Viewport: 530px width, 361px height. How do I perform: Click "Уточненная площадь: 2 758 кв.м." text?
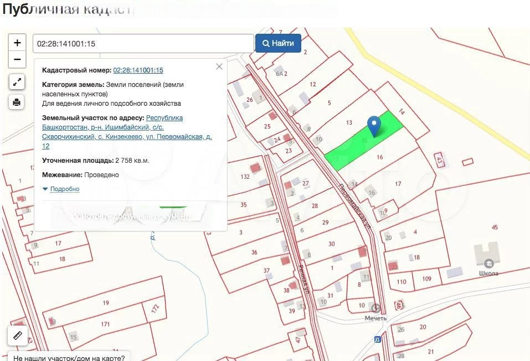click(x=95, y=160)
